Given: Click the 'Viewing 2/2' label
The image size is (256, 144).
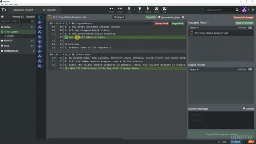Looking at the screenshot, I should click(18, 17).
